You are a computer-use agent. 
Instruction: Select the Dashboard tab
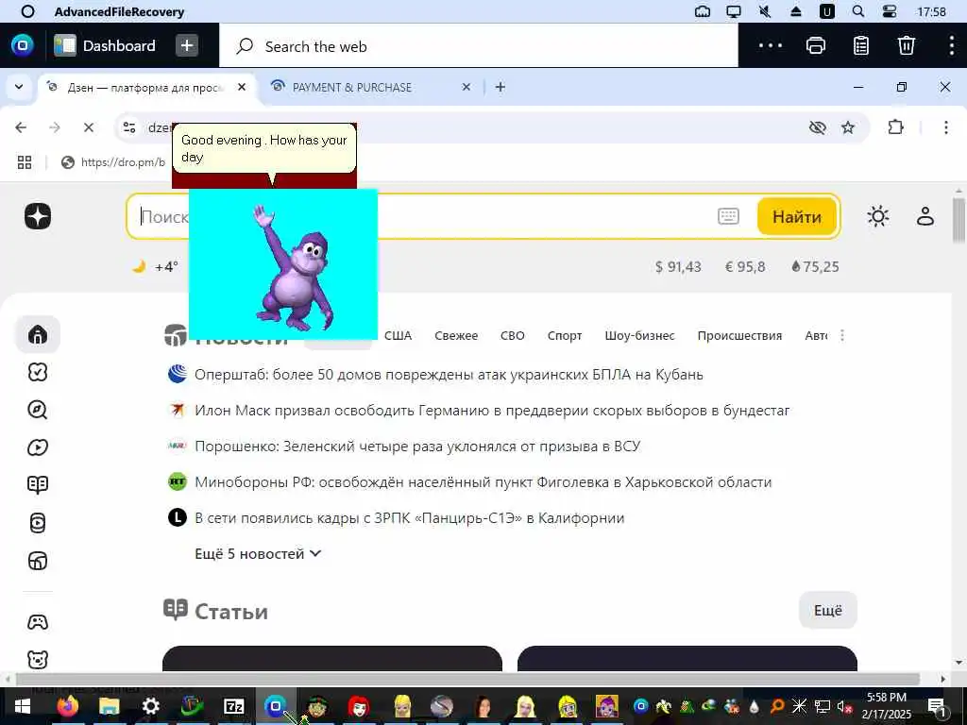pos(105,45)
